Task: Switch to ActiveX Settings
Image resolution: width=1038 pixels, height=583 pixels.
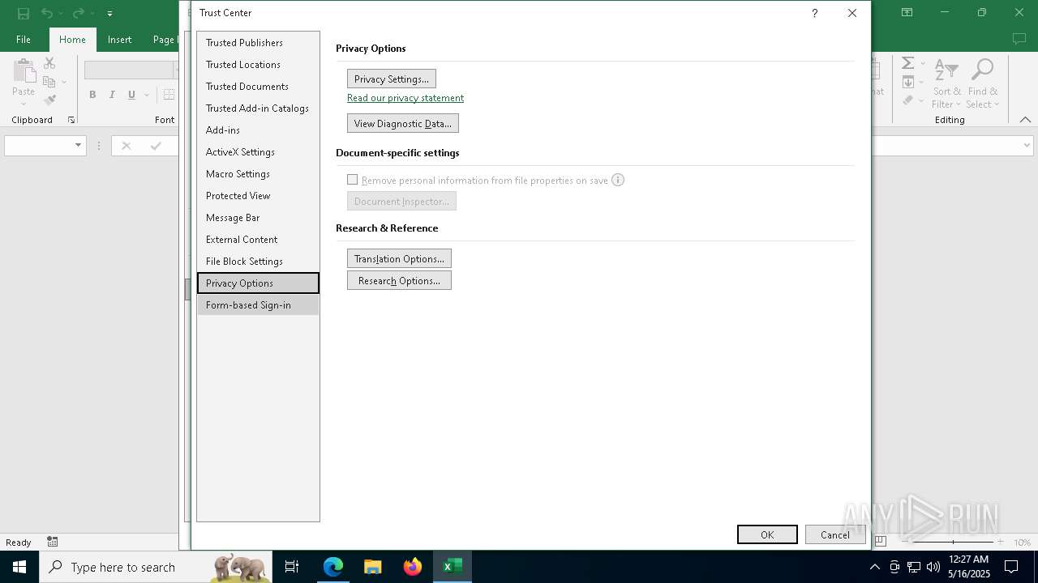Action: tap(258, 151)
